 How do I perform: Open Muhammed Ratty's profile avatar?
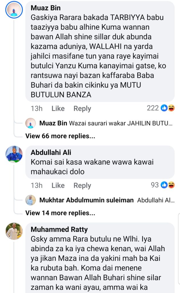(14, 231)
